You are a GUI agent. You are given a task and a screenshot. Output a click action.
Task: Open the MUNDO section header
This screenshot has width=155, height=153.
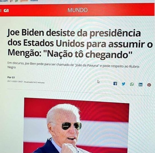click(x=78, y=10)
